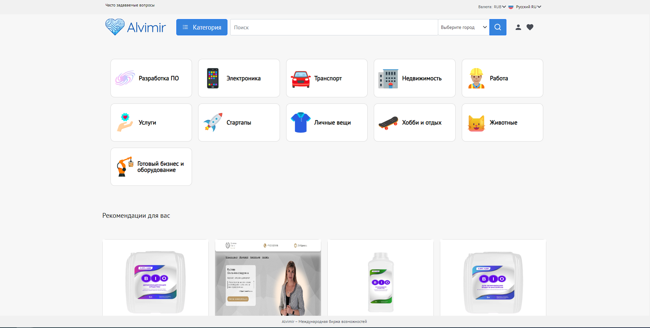Viewport: 650px width, 328px height.
Task: Open Часто задаваемые вопросы link
Action: (x=130, y=5)
